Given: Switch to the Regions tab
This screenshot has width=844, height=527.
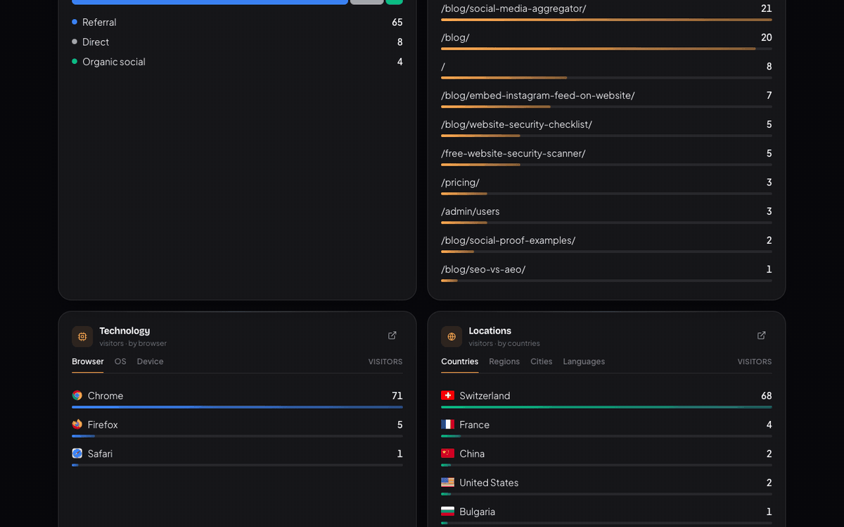Looking at the screenshot, I should point(504,361).
